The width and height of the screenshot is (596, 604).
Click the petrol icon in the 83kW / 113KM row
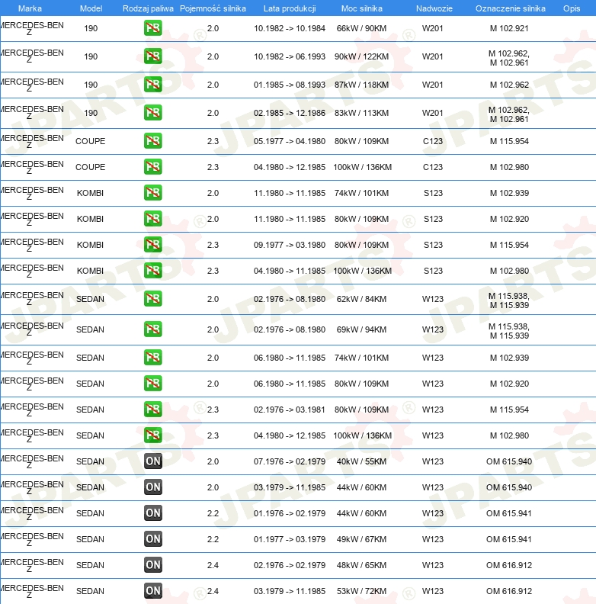pyautogui.click(x=153, y=113)
